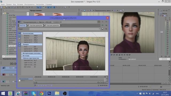The image size is (171, 96).
Task: Switch to Медиафайлы проекта tab
Action: click(9, 59)
